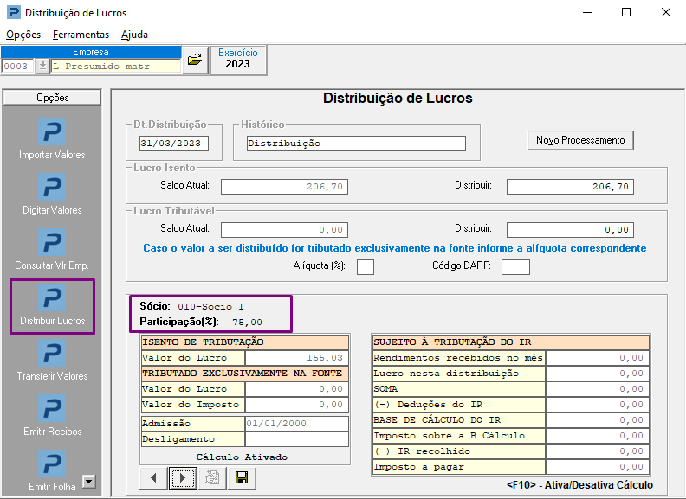Click the Alíquota (%) input box
The height and width of the screenshot is (499, 686).
366,266
